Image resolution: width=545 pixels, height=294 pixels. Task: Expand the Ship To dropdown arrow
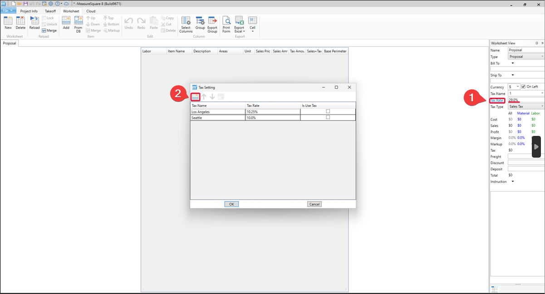click(513, 75)
